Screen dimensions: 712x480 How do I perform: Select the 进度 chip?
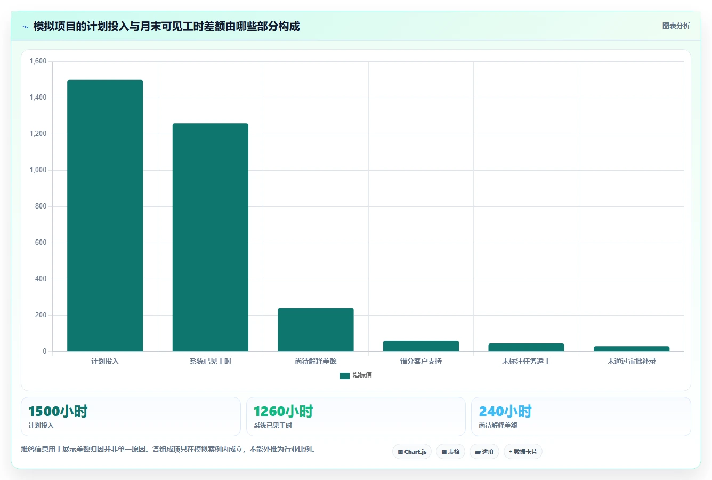484,452
